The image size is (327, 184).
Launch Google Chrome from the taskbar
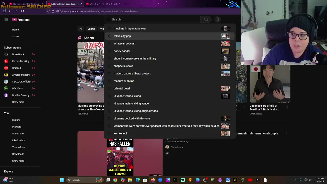115,180
